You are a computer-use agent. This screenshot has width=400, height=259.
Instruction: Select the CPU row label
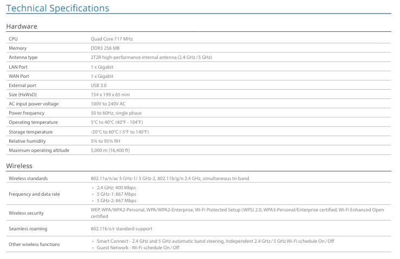pyautogui.click(x=13, y=39)
